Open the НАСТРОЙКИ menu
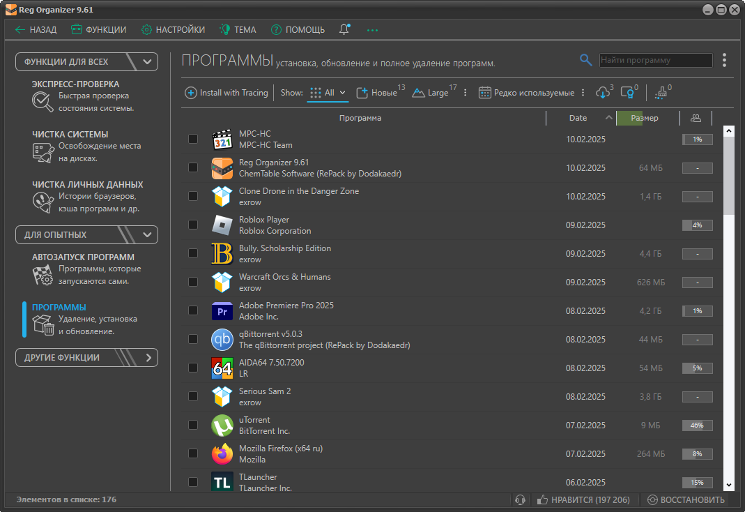The height and width of the screenshot is (512, 745). pyautogui.click(x=174, y=30)
